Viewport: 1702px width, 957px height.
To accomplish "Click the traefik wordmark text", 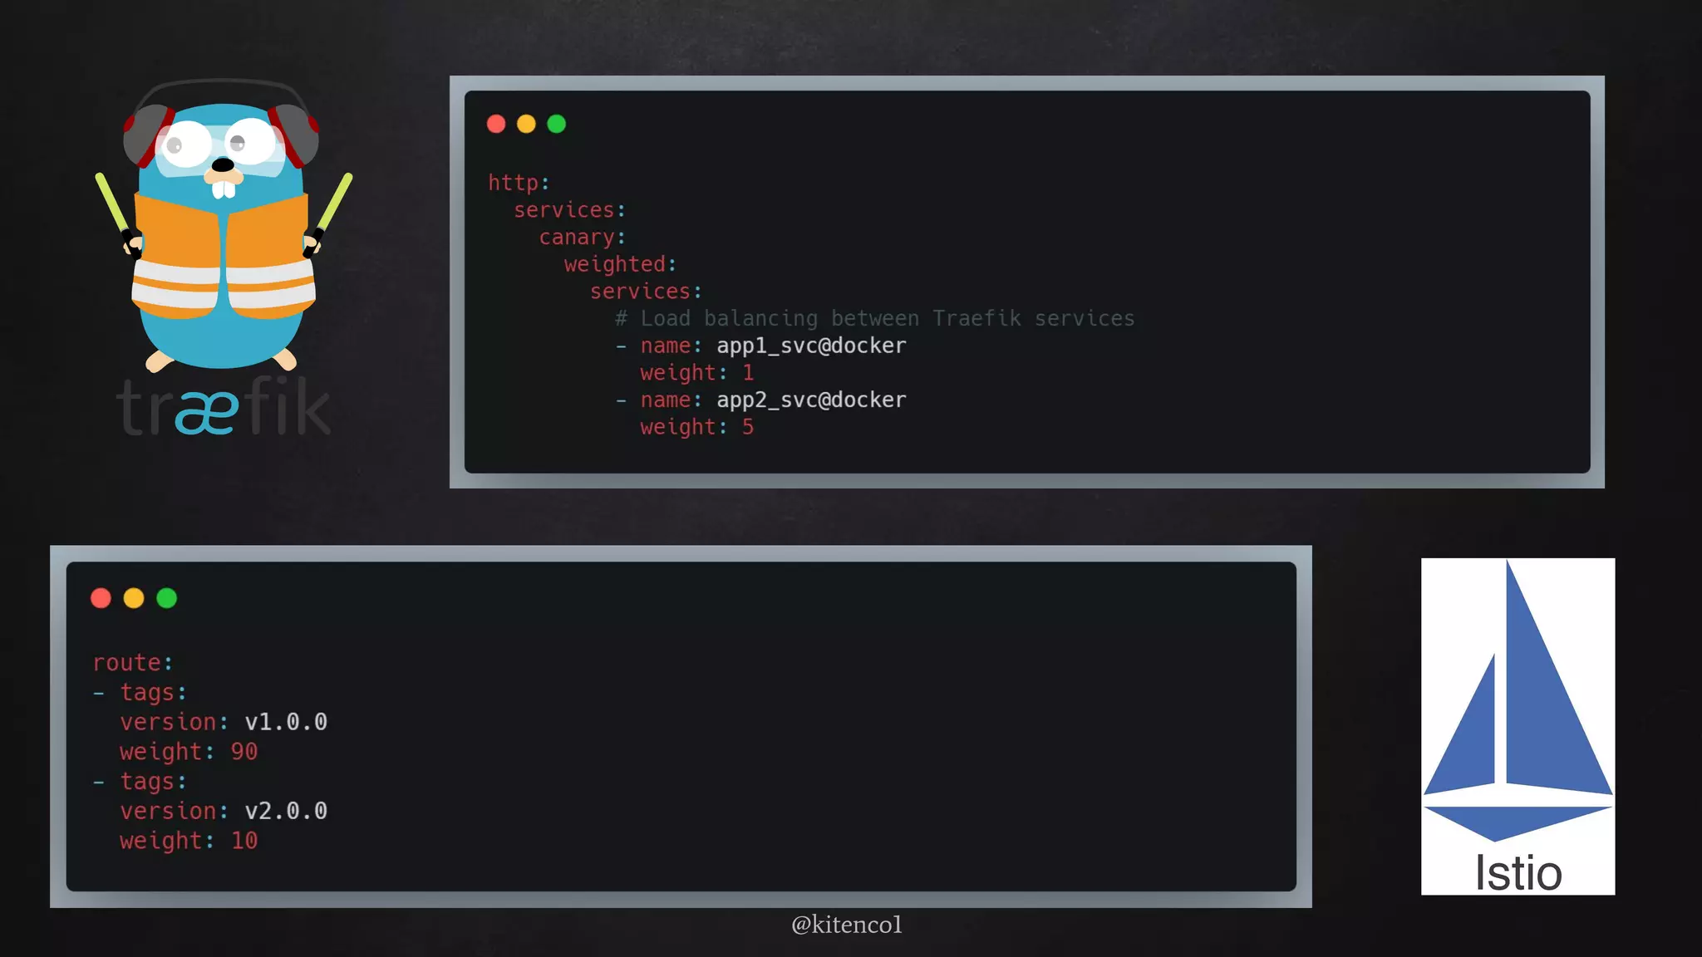I will coord(223,407).
